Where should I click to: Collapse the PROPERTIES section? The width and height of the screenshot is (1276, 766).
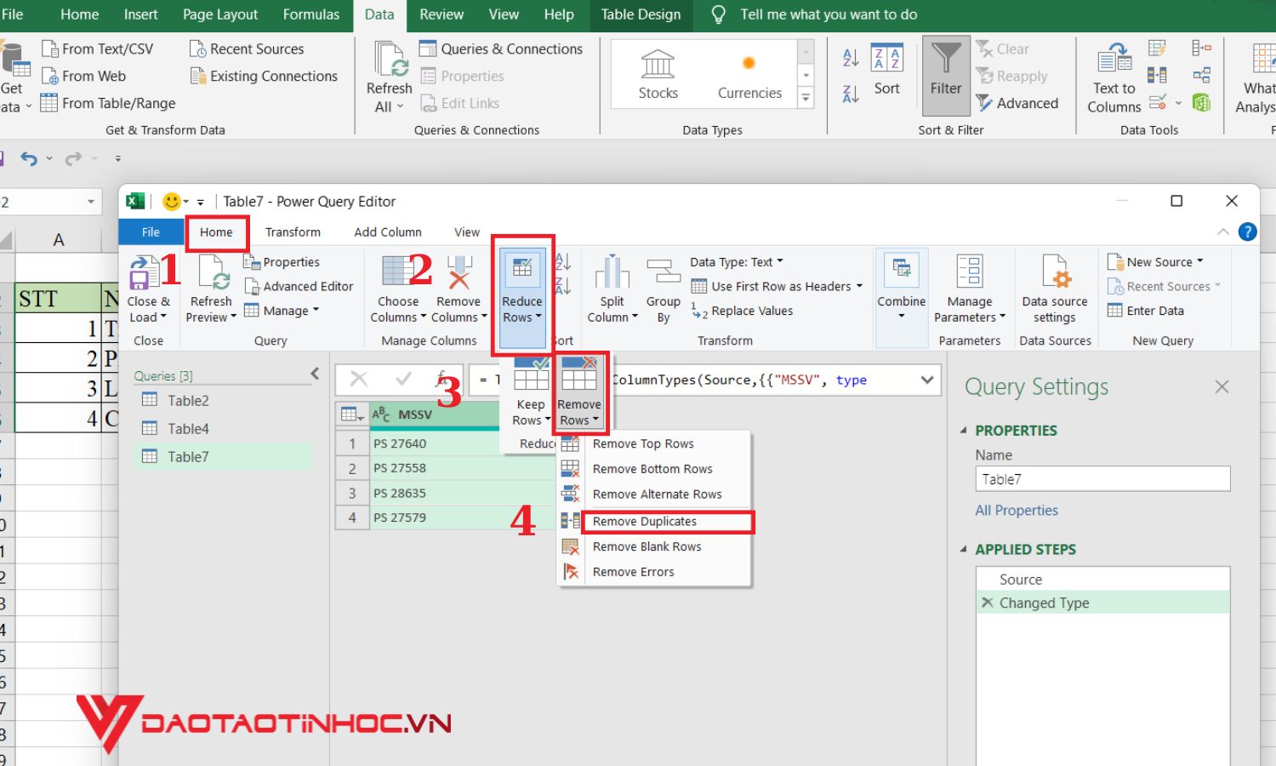964,431
